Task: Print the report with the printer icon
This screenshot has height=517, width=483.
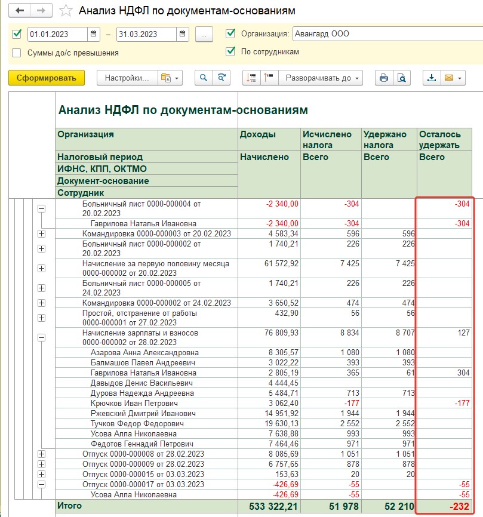Action: click(384, 78)
